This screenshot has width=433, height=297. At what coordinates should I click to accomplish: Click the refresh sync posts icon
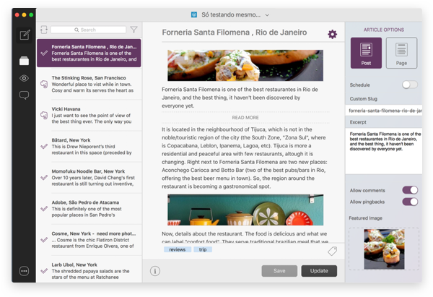[x=44, y=30]
